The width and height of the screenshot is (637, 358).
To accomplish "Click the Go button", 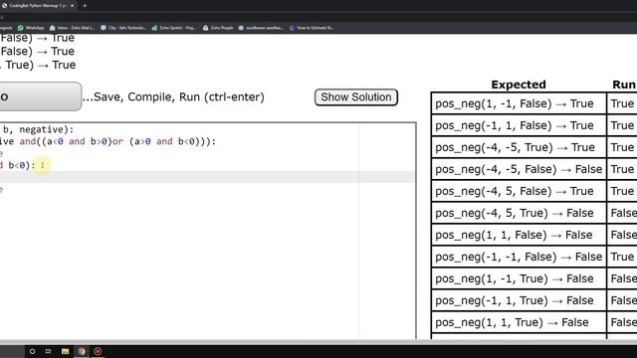I will coord(40,96).
